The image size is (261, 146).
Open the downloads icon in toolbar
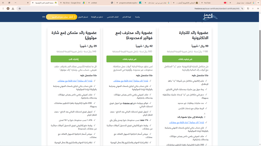pos(13,8)
